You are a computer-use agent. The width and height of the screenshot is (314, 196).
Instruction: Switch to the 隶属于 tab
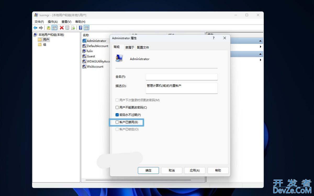(130, 47)
